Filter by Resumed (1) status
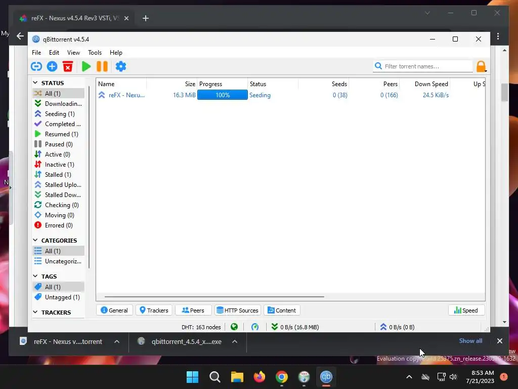Image resolution: width=518 pixels, height=389 pixels. (x=59, y=134)
